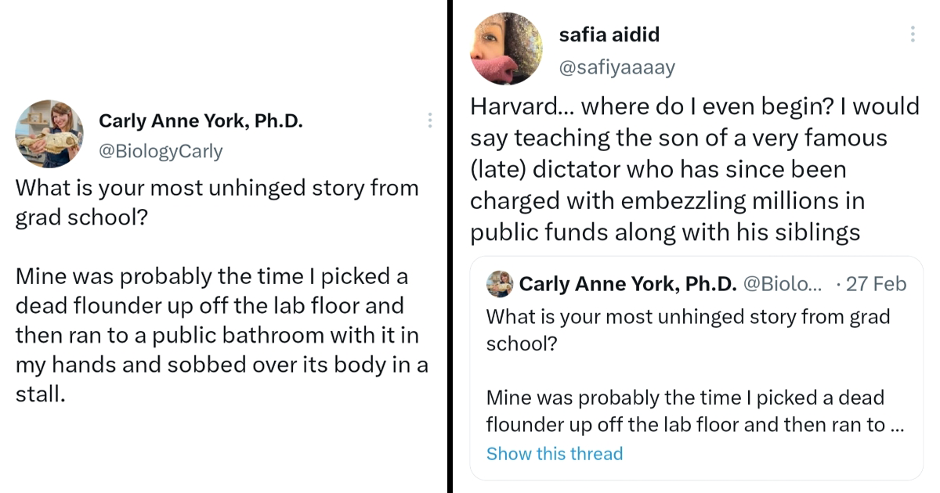Click the @BiologyCarly handle
940x493 pixels.
pyautogui.click(x=162, y=150)
